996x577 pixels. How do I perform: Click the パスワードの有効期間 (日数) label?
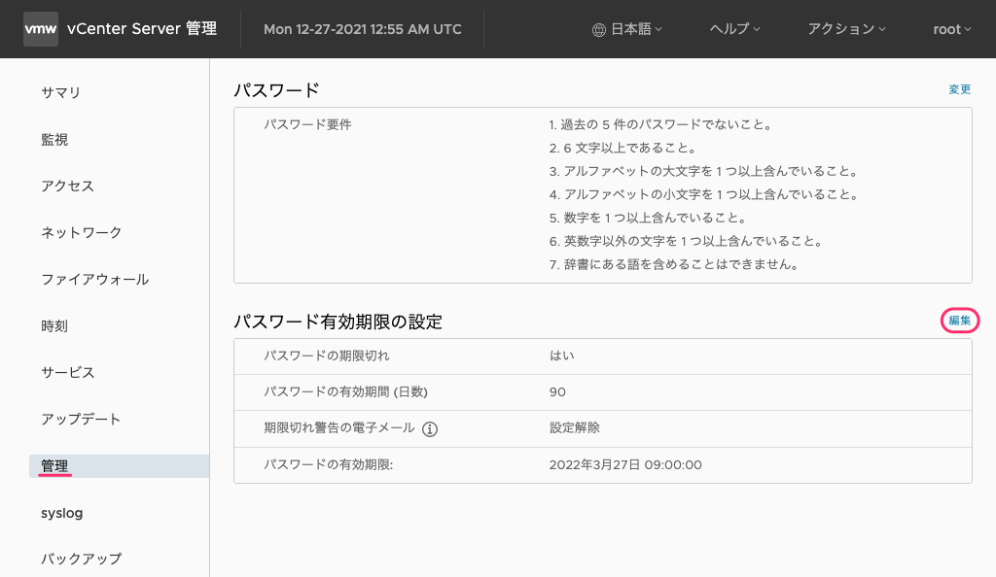(x=345, y=391)
